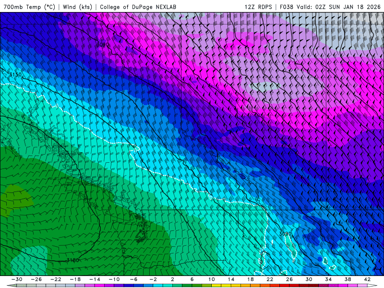
Task: Click the -6 legend value
Action: (134, 279)
